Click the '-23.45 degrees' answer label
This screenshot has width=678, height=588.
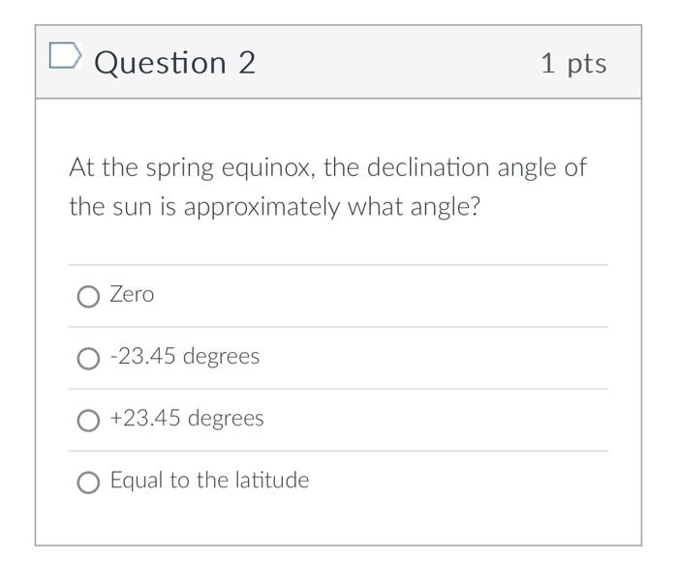point(185,356)
